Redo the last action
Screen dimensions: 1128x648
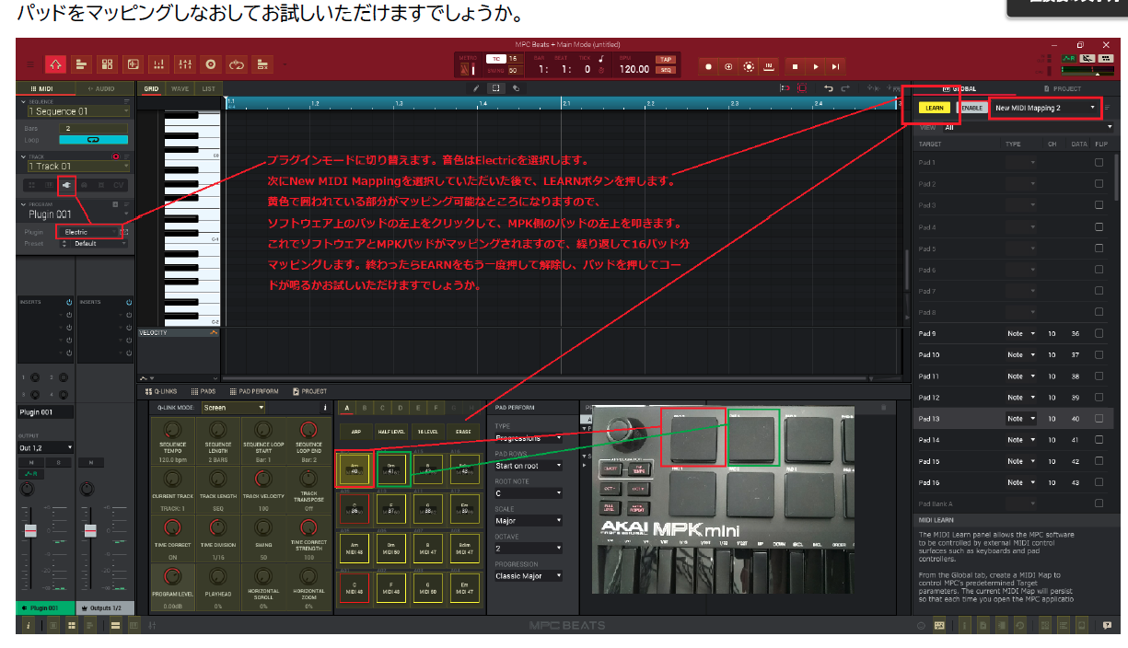pos(844,88)
